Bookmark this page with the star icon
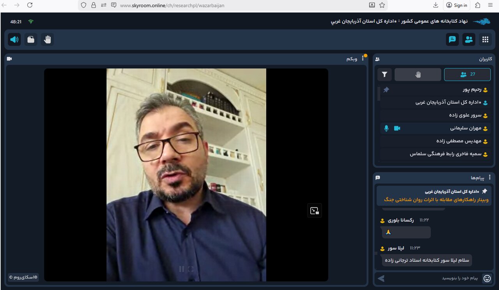 pos(382,5)
